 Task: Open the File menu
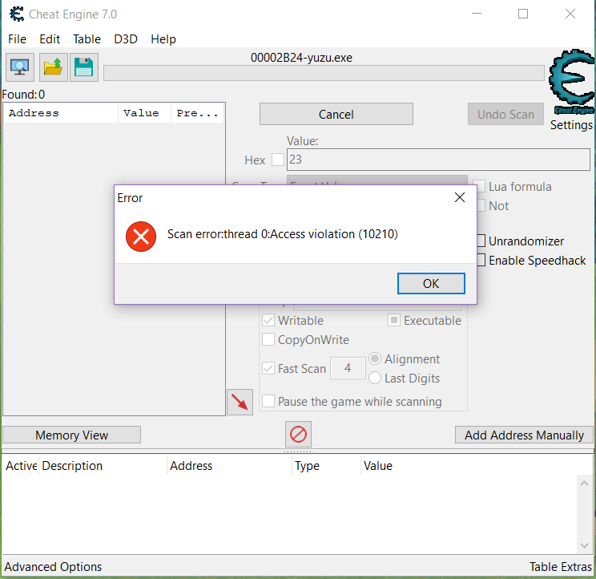click(x=17, y=38)
